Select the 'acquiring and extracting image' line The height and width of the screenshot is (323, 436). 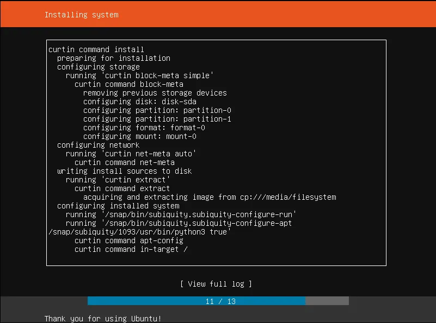point(210,197)
